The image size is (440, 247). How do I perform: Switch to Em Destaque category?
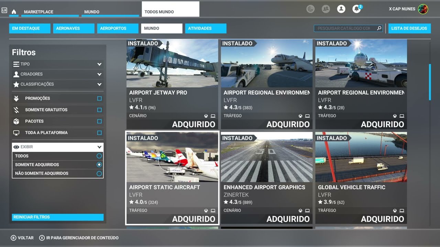30,28
